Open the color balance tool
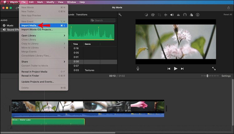This screenshot has width=234, height=134. coord(146,15)
